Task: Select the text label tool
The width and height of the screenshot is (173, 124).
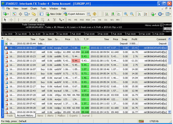Action: [x=55, y=20]
